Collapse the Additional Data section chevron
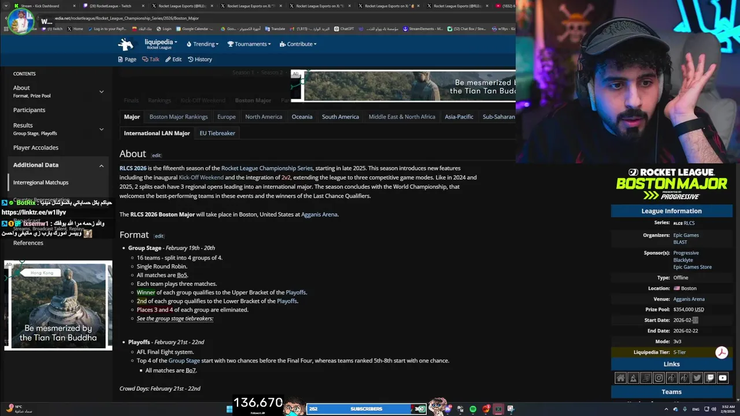The image size is (740, 416). pos(101,165)
